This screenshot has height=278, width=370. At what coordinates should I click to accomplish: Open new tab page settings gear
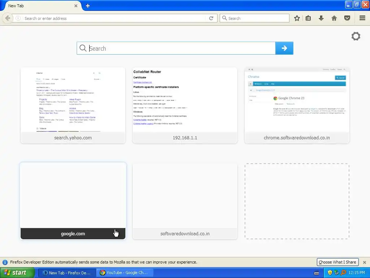pos(356,36)
